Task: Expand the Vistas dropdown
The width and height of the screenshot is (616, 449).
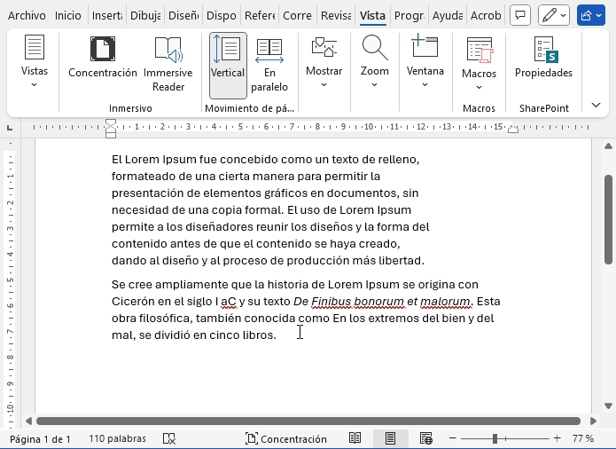Action: tap(35, 64)
